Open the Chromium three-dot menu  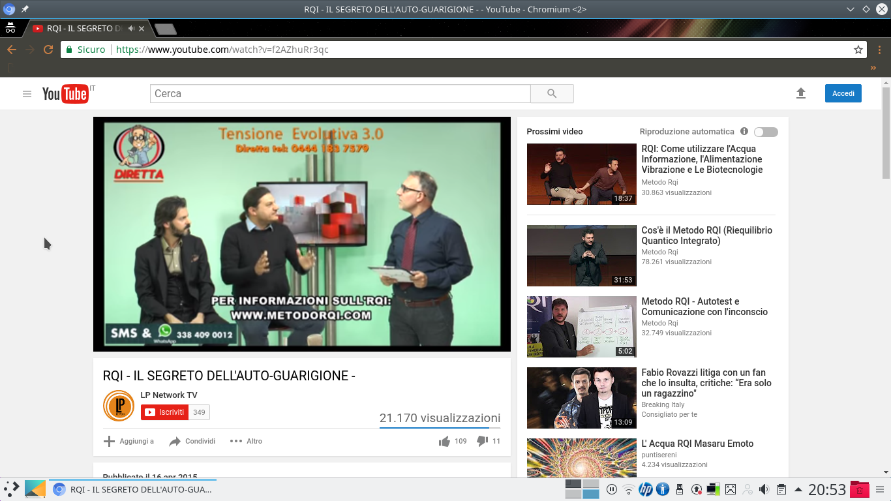(880, 50)
